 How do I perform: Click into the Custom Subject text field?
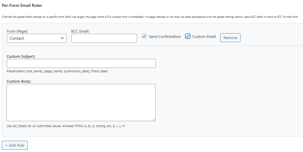(81, 63)
